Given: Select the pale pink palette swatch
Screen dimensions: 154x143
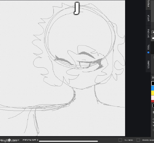Looking at the screenshot, I should (153, 98).
